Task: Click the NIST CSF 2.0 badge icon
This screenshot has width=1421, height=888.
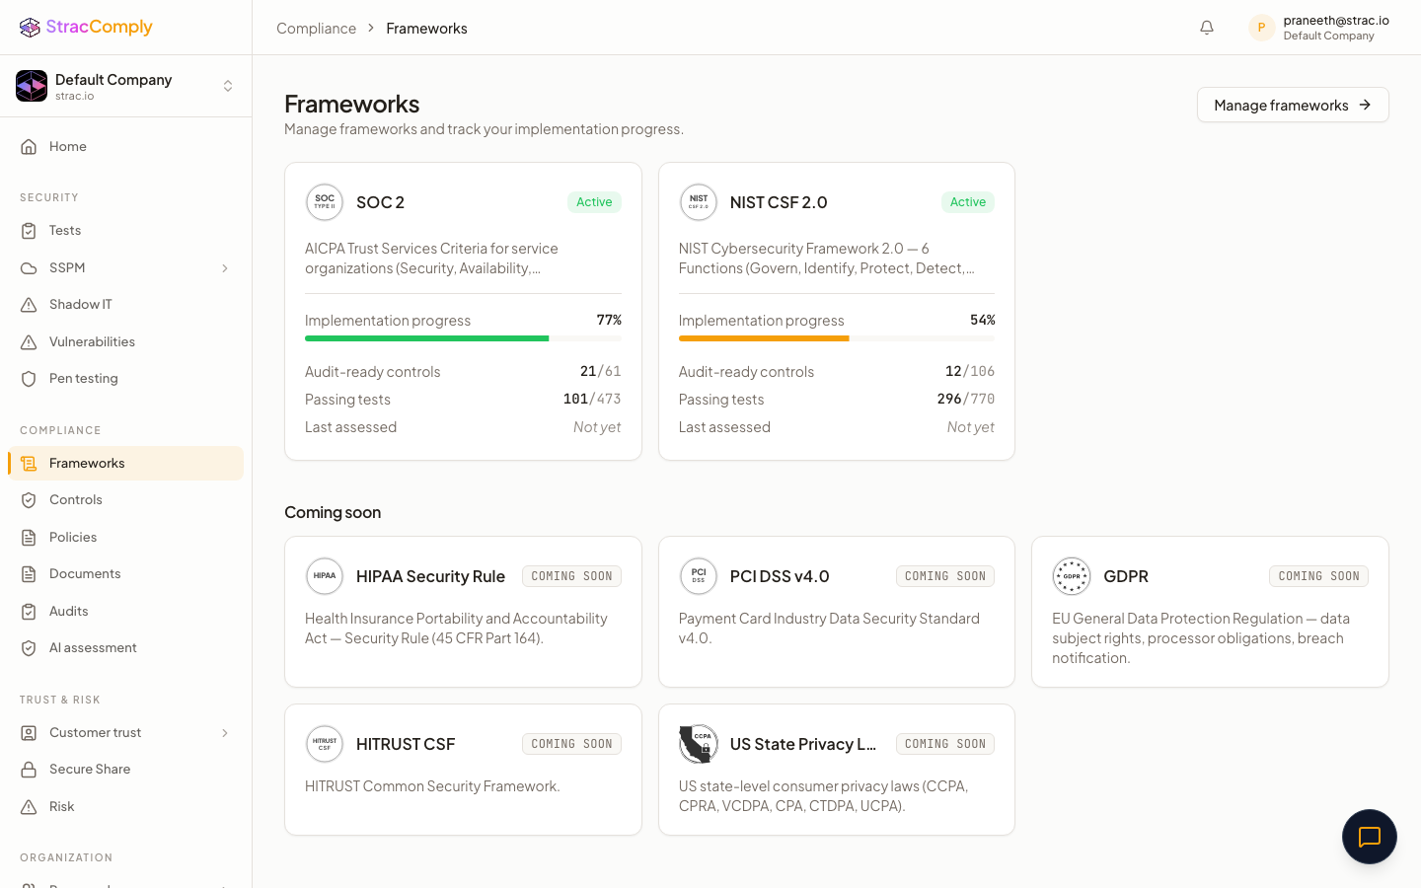Action: [699, 202]
